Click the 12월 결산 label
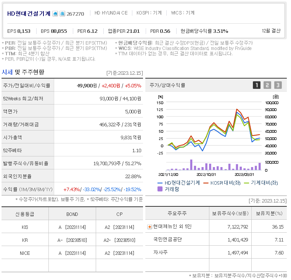The height and width of the screenshot is (280, 291). pos(271,31)
